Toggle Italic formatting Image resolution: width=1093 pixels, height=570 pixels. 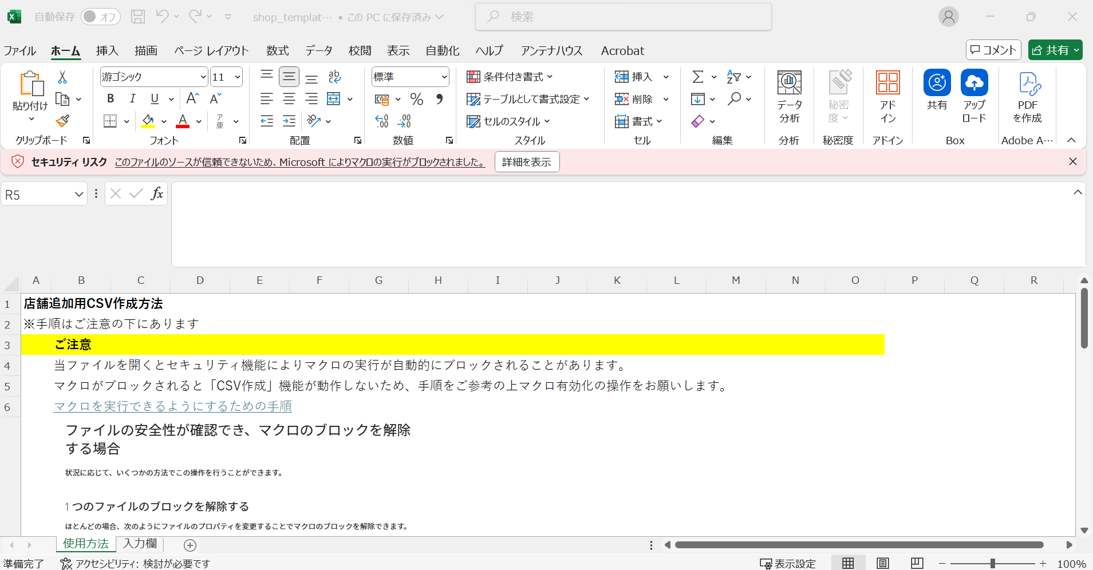[x=132, y=98]
